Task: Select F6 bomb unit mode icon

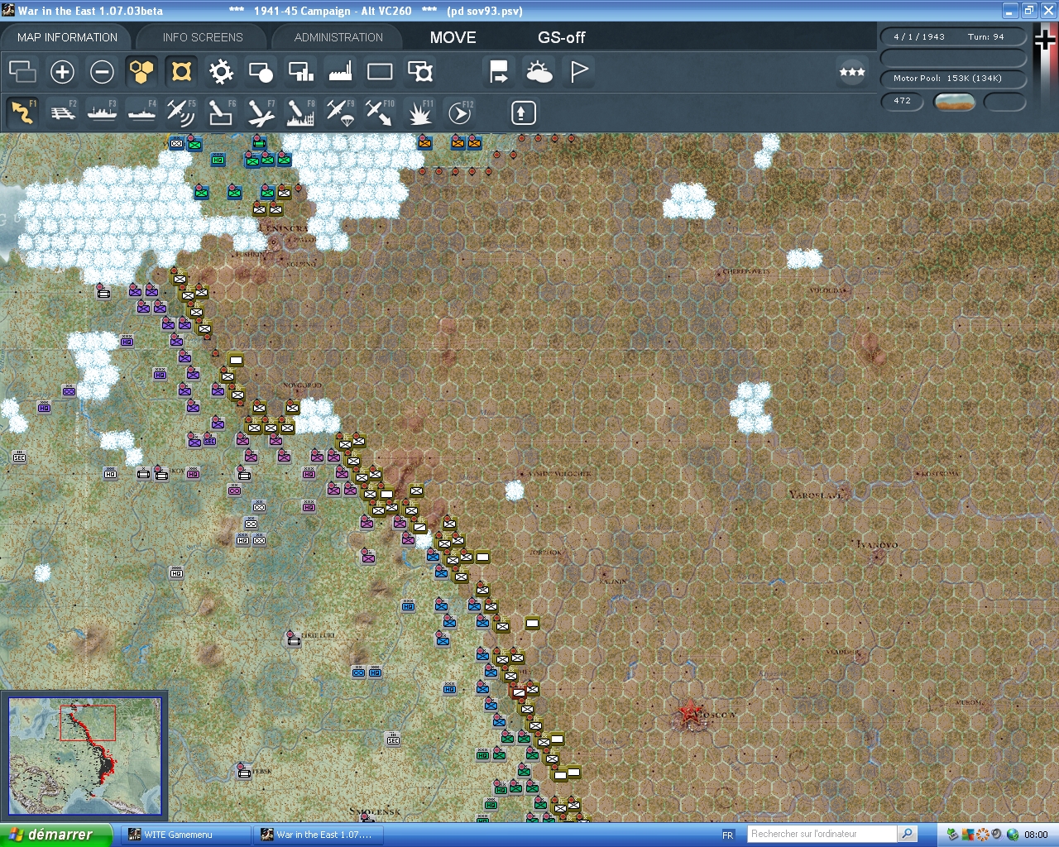Action: pos(221,112)
